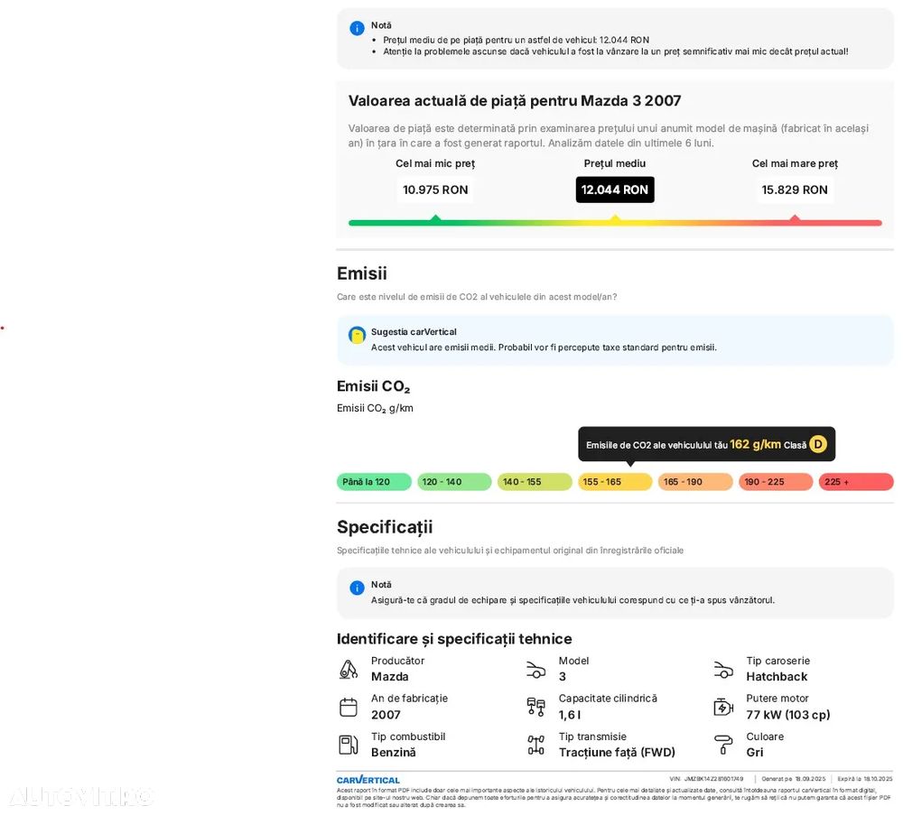The height and width of the screenshot is (815, 903).
Task: Select the 155 - 165 emissions range pill
Action: tap(615, 482)
